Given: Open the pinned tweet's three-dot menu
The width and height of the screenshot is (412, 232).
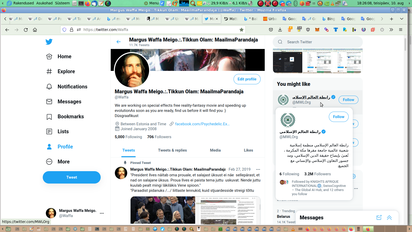Looking at the screenshot, I should point(258,169).
